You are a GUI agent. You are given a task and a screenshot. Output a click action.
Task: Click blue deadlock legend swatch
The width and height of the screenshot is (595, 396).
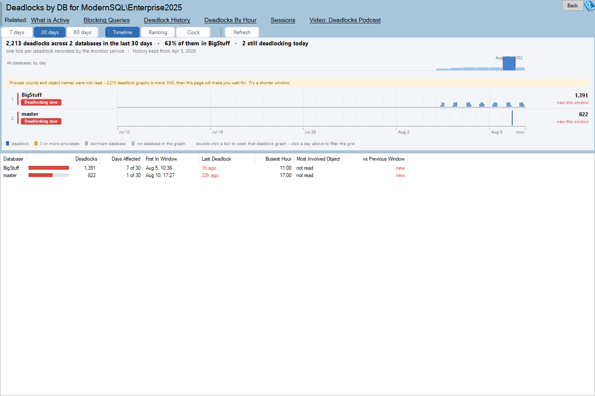[x=8, y=144]
